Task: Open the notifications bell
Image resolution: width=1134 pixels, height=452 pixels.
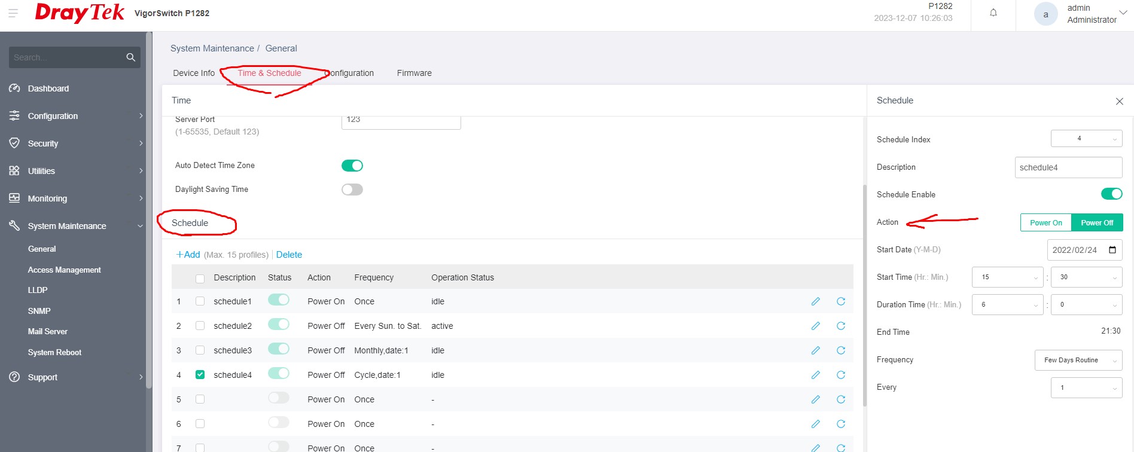Action: pyautogui.click(x=993, y=13)
